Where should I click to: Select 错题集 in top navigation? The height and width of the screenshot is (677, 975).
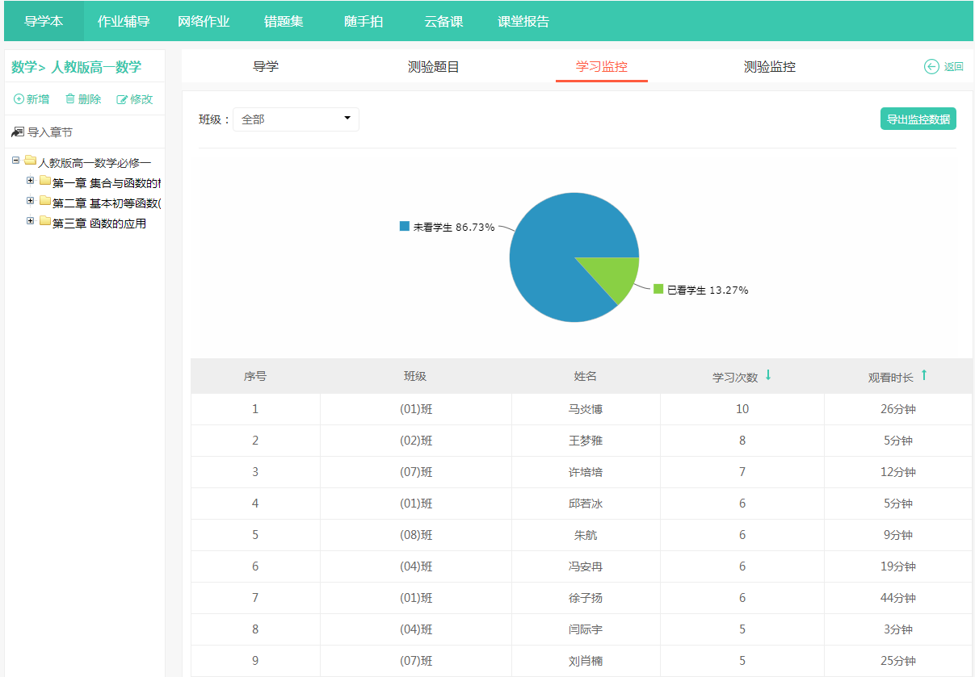tap(284, 21)
